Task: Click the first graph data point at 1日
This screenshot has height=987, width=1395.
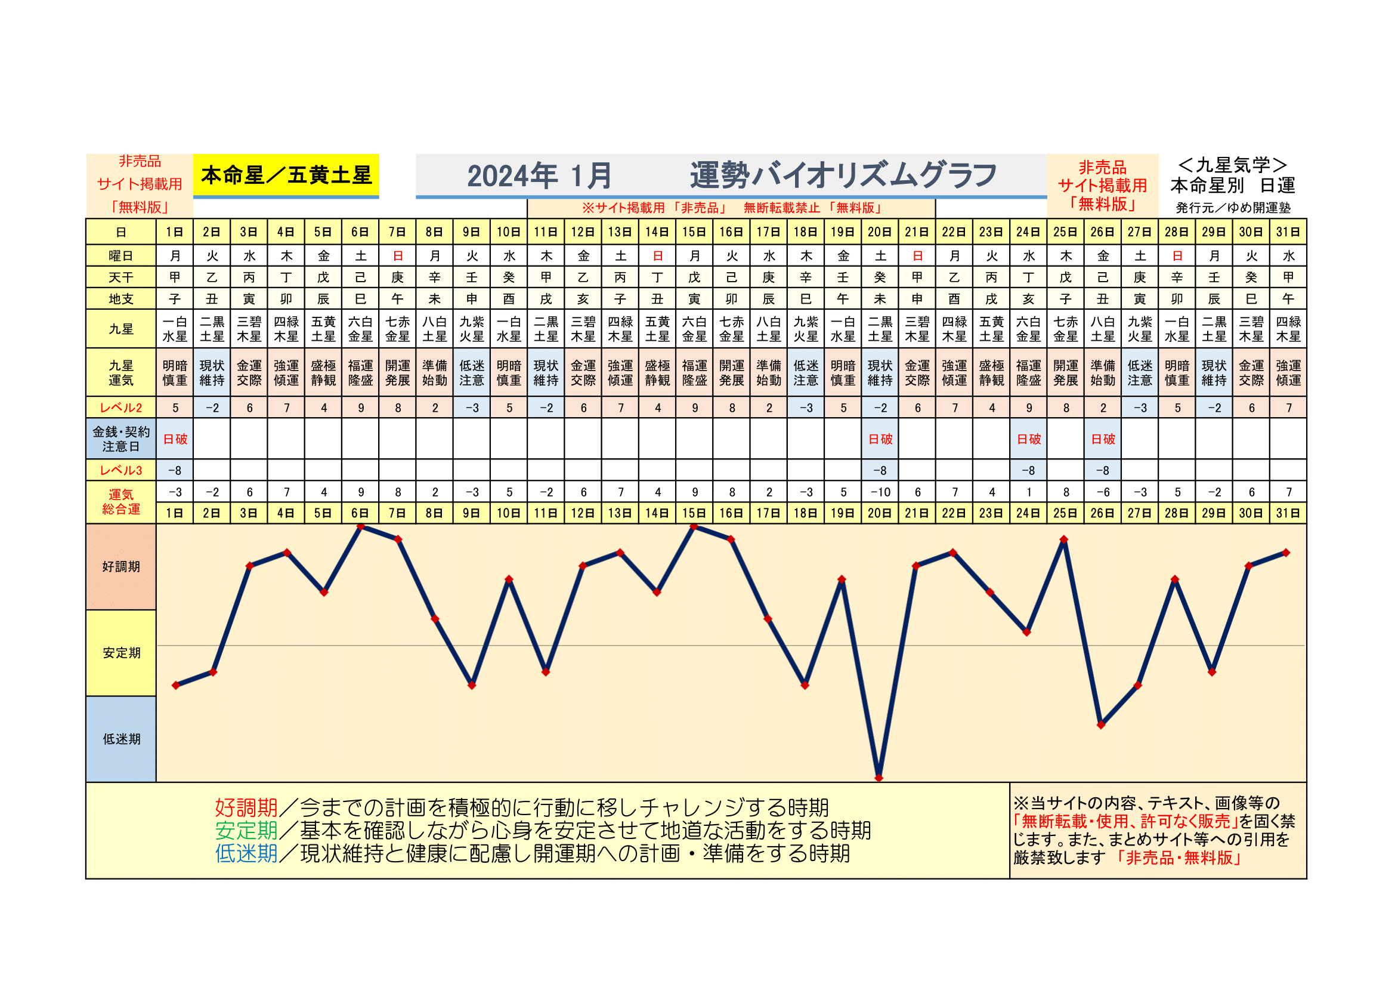Action: pyautogui.click(x=175, y=686)
